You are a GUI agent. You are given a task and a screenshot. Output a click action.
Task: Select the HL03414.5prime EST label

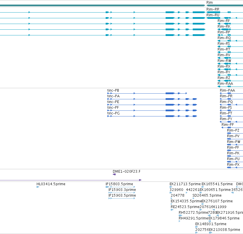tap(51, 184)
